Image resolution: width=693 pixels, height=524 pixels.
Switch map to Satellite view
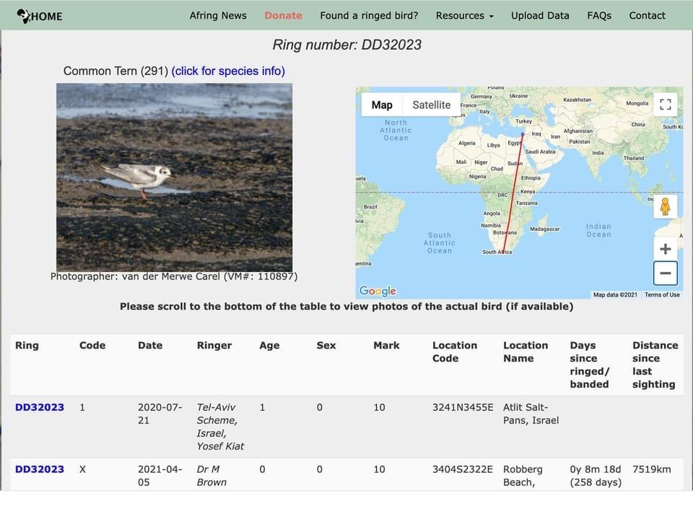click(432, 105)
